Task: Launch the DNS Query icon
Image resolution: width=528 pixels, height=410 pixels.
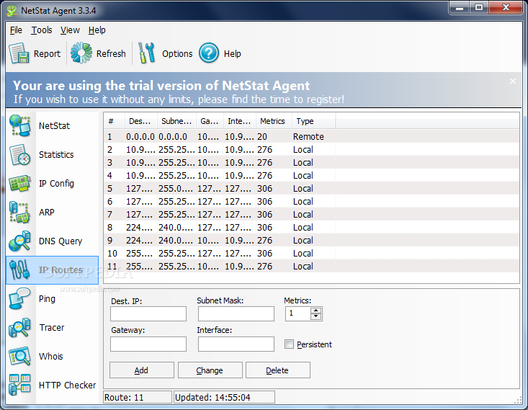Action: (20, 241)
